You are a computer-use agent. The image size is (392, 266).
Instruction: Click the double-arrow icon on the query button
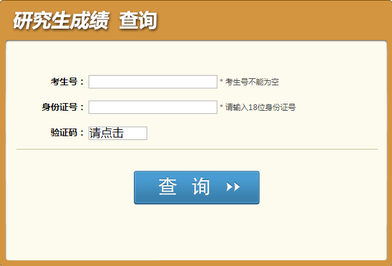tap(233, 186)
